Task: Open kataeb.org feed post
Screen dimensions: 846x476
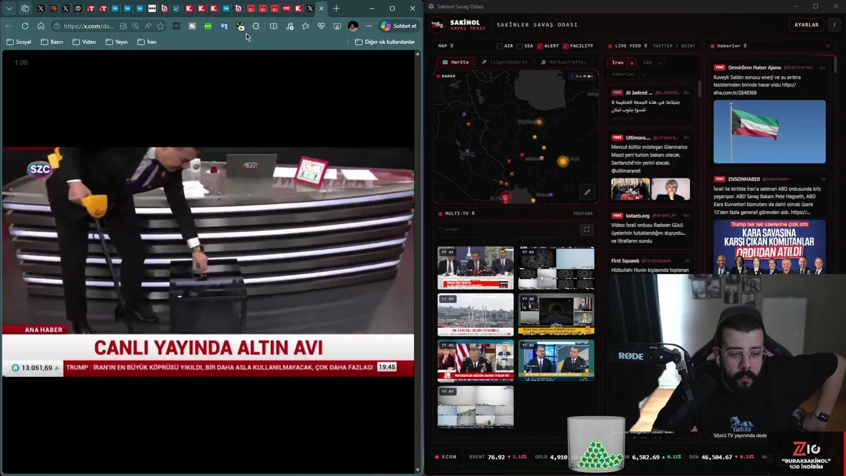Action: pyautogui.click(x=651, y=229)
